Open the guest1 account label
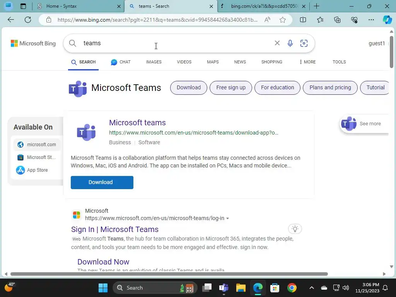Image resolution: width=396 pixels, height=297 pixels. [x=377, y=43]
